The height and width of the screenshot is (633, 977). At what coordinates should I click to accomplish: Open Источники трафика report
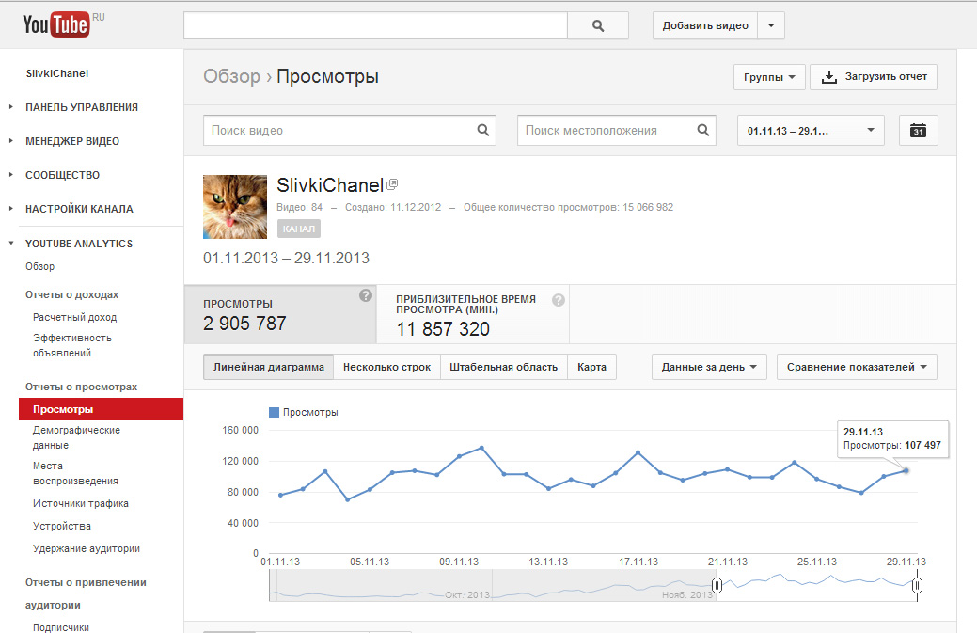tap(80, 503)
